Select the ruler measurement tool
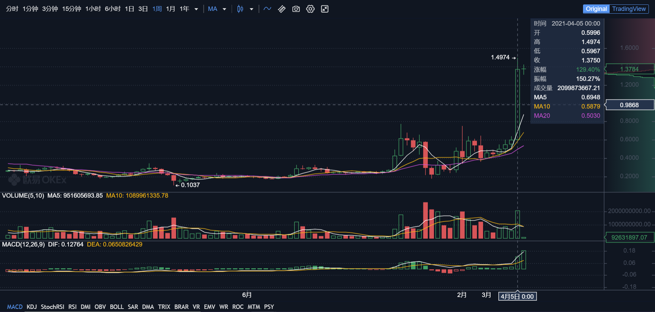 (x=282, y=9)
